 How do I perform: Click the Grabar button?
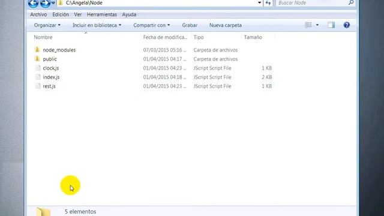click(190, 25)
